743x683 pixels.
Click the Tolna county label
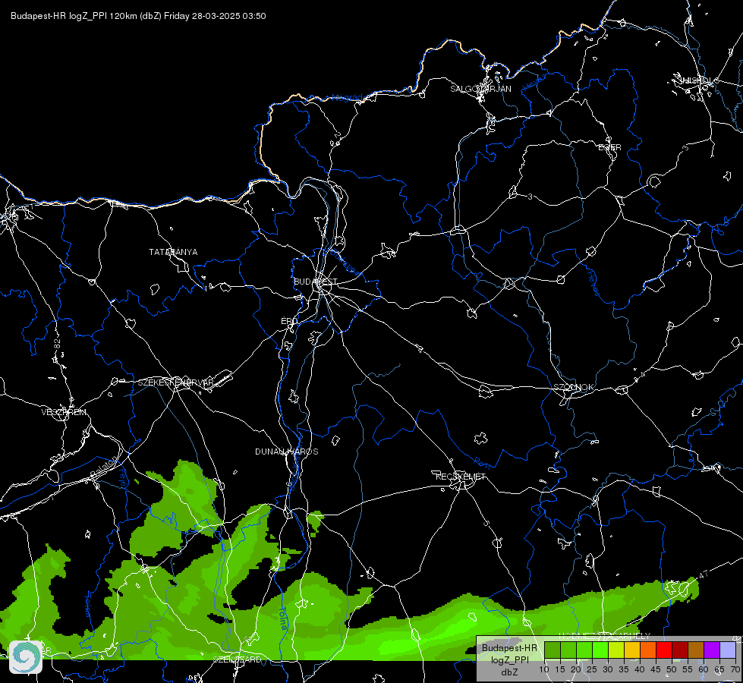pos(283,618)
